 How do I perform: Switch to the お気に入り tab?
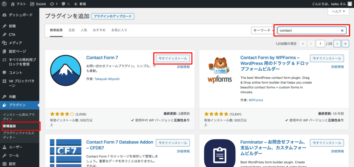point(119,30)
